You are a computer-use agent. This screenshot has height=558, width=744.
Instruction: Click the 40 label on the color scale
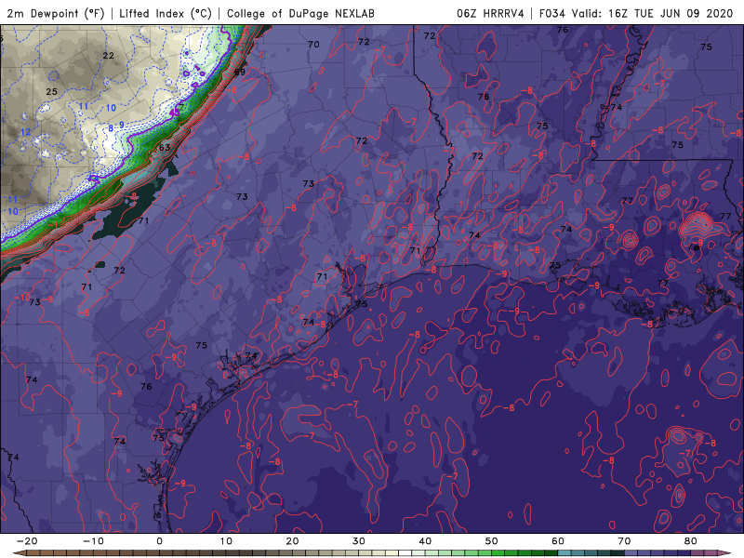[425, 541]
